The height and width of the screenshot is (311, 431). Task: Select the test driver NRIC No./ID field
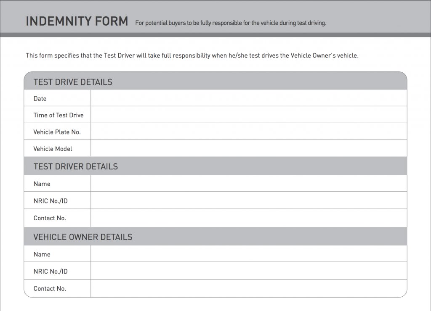[249, 200]
